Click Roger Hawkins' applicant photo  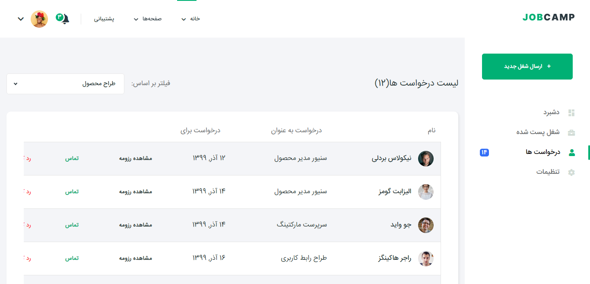[426, 258]
